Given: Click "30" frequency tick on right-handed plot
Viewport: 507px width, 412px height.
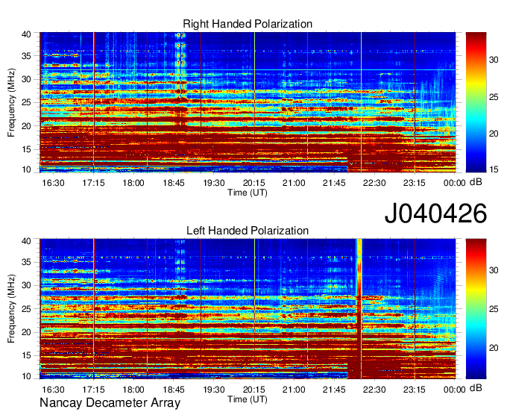Looking at the screenshot, I should (26, 79).
